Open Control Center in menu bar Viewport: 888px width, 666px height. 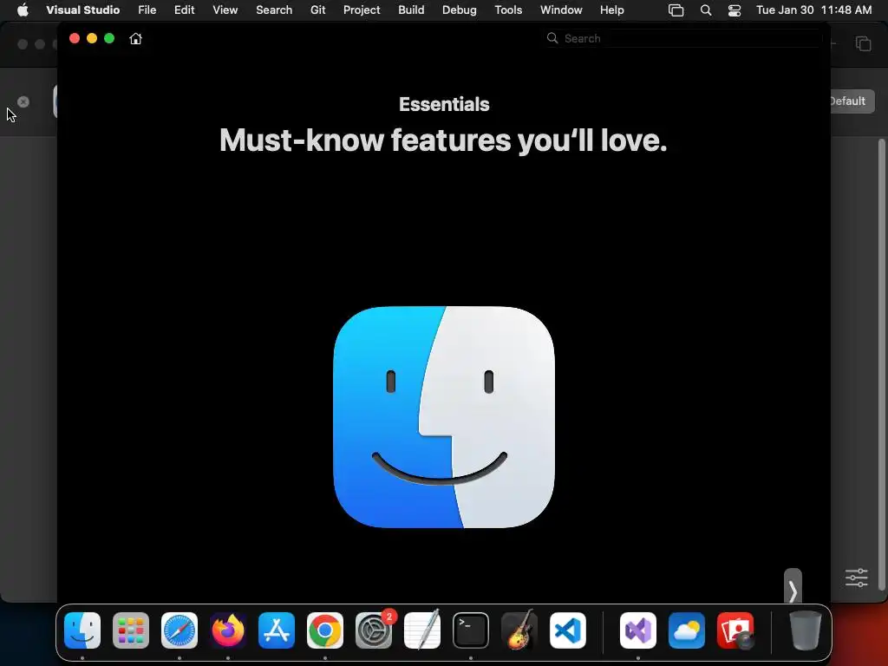coord(734,10)
